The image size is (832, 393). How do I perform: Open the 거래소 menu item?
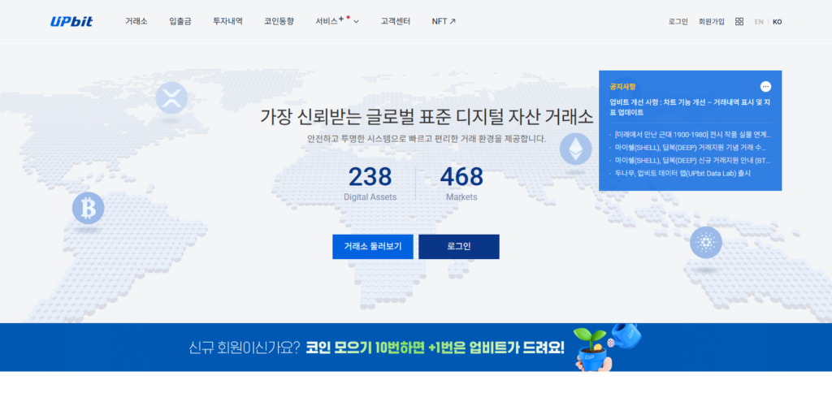coord(136,21)
